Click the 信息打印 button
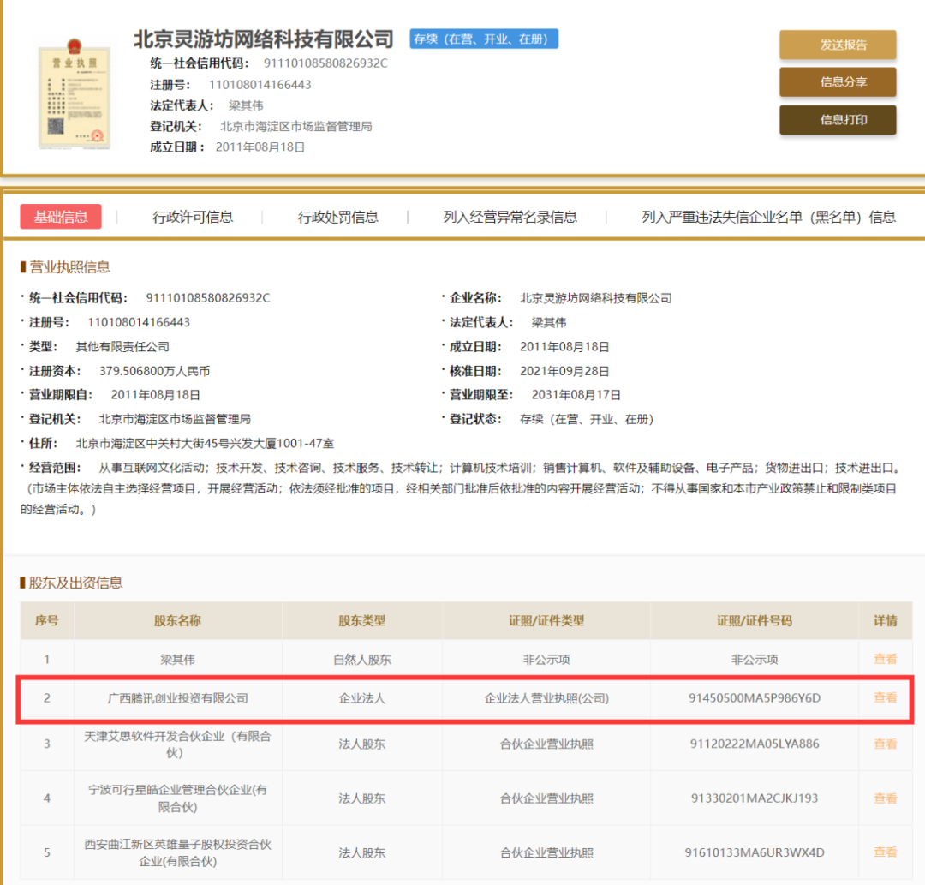The image size is (925, 885). click(x=838, y=120)
